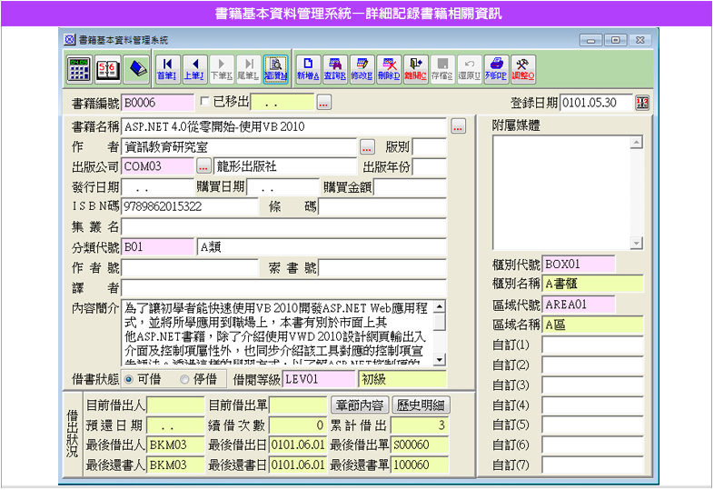Open the browse (瀏覽) view
Image resolution: width=714 pixels, height=490 pixels.
[x=275, y=69]
